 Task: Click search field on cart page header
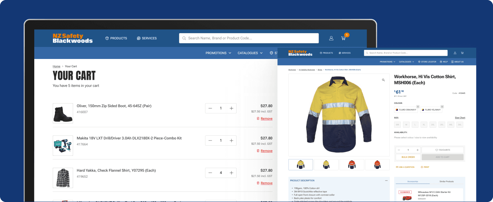pyautogui.click(x=249, y=38)
